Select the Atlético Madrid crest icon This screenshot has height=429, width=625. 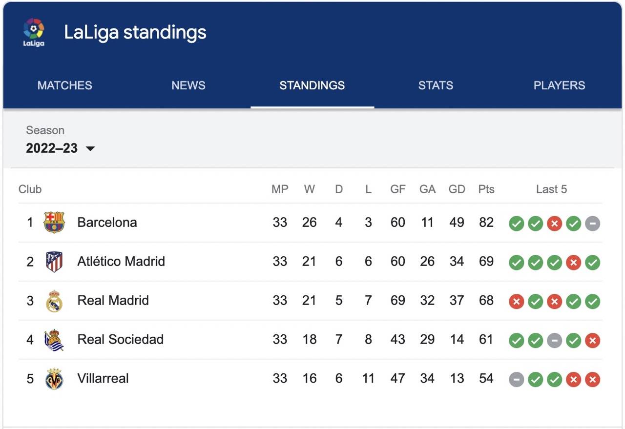tap(54, 262)
